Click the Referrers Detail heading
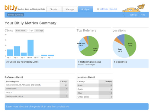The width and height of the screenshot is (151, 111). point(14,77)
